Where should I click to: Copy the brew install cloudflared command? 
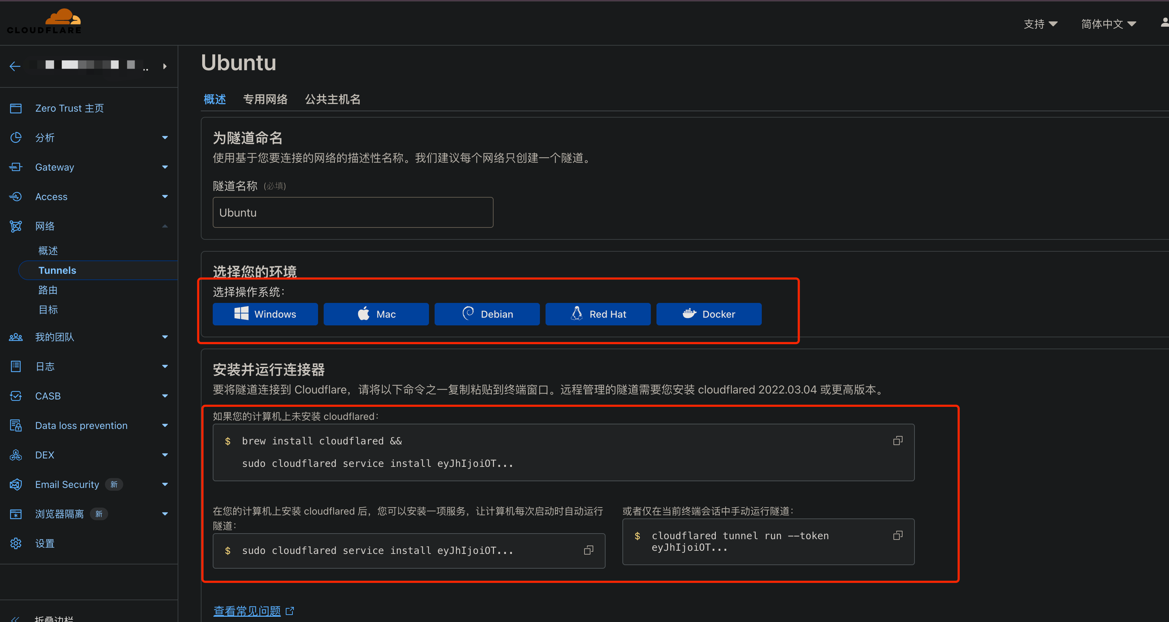[898, 441]
